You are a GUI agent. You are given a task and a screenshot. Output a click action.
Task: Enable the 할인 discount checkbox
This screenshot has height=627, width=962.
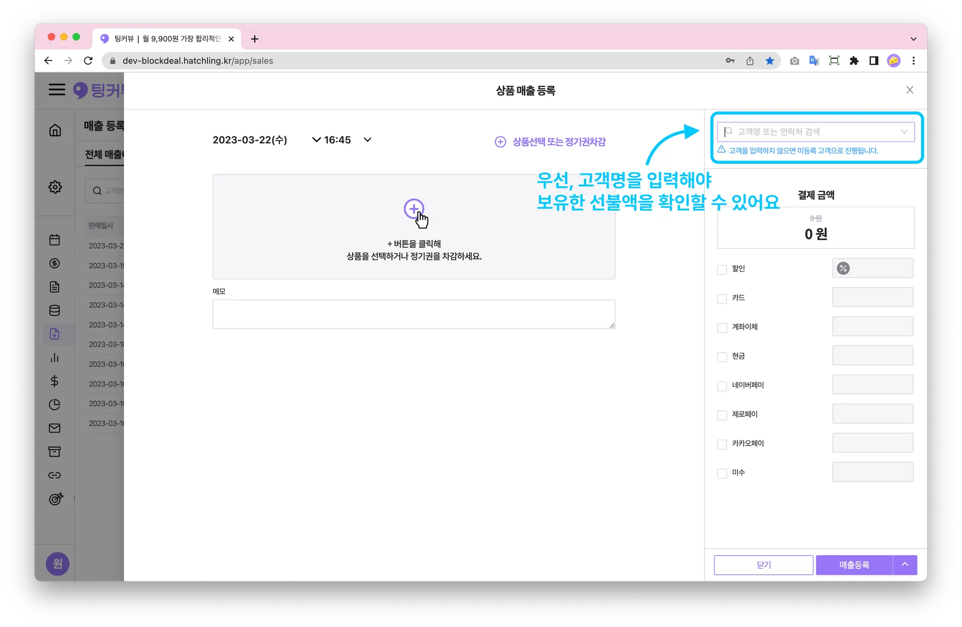point(722,269)
